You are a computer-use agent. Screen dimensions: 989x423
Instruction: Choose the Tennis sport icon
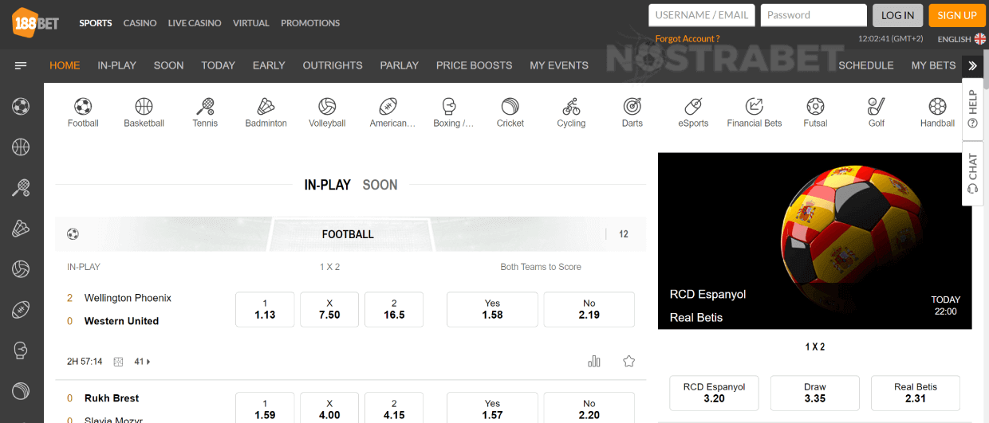pos(205,112)
